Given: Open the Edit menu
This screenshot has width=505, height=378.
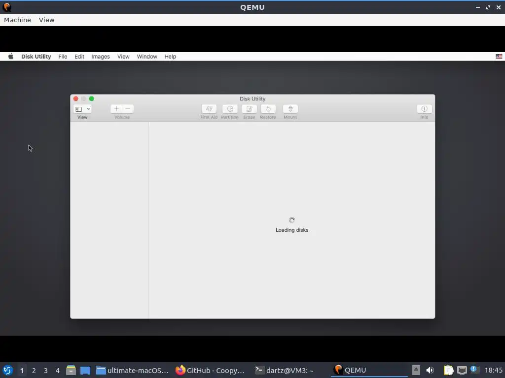Looking at the screenshot, I should tap(79, 57).
